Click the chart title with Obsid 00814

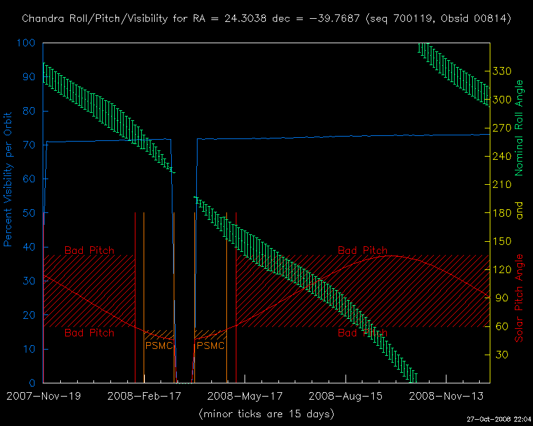[x=266, y=19]
